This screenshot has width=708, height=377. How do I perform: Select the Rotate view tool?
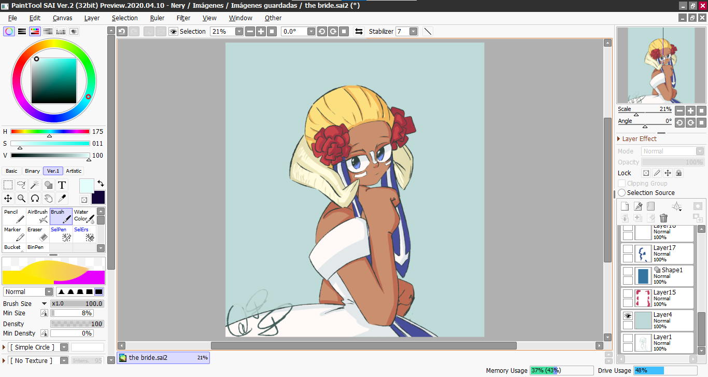[x=35, y=198]
